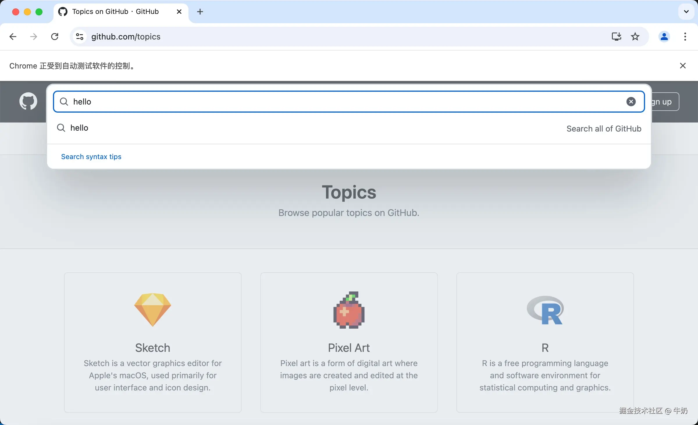698x425 pixels.
Task: Open Search syntax tips link
Action: coord(91,157)
